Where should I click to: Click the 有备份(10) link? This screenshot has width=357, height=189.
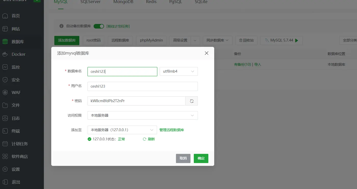[x=243, y=64]
